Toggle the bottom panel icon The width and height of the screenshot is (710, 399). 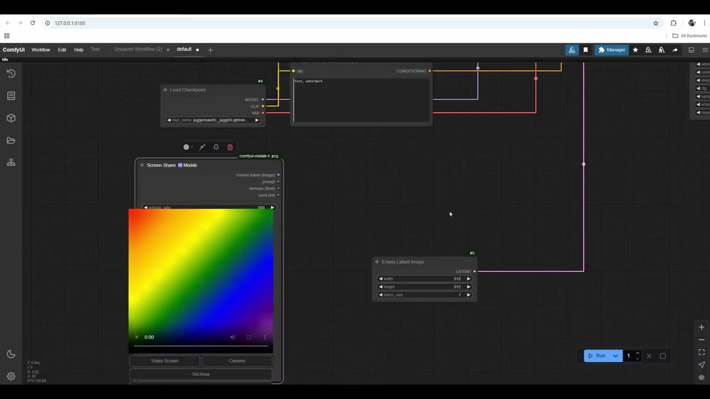tap(691, 50)
